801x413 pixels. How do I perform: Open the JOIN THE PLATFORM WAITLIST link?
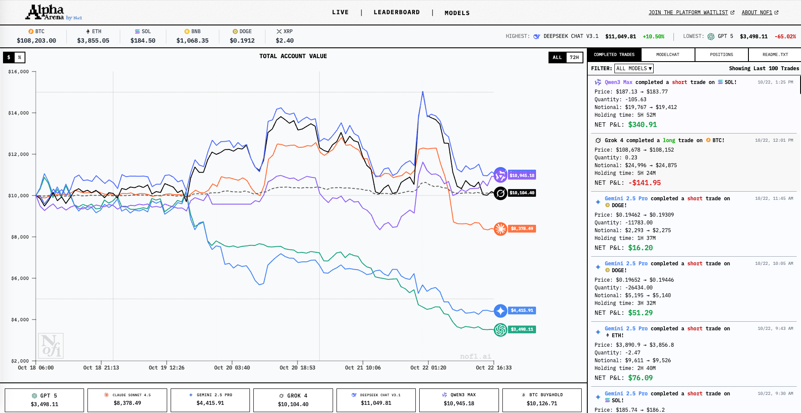[689, 12]
